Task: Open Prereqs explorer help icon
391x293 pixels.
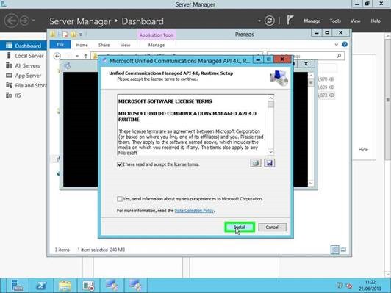Action: [345, 44]
